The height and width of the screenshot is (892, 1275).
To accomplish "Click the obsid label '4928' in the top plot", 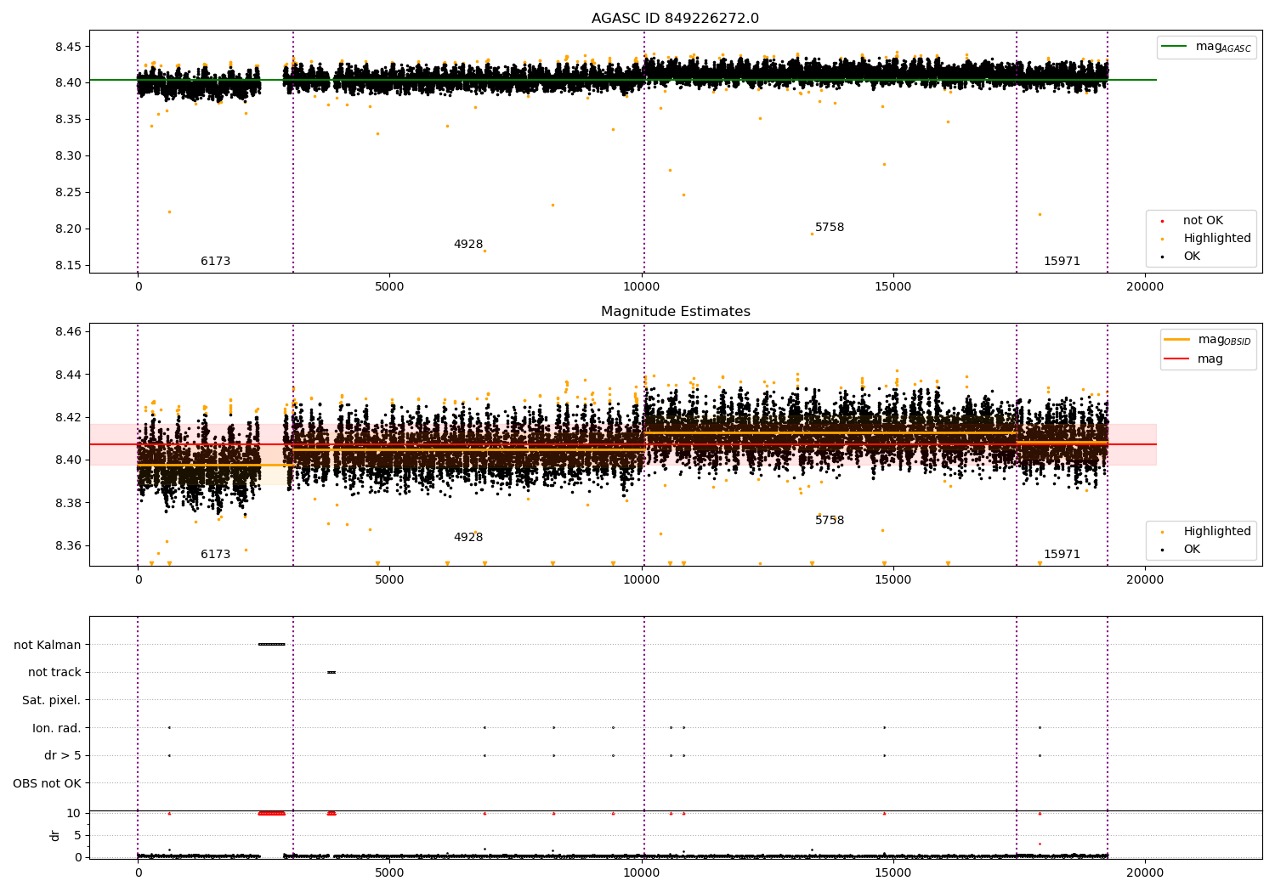I will (468, 245).
